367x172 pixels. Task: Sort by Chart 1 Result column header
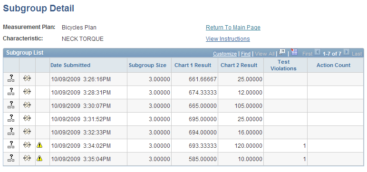pos(193,65)
